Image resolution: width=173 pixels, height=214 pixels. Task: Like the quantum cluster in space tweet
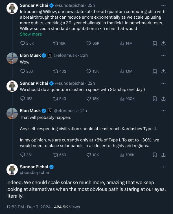click(x=89, y=99)
